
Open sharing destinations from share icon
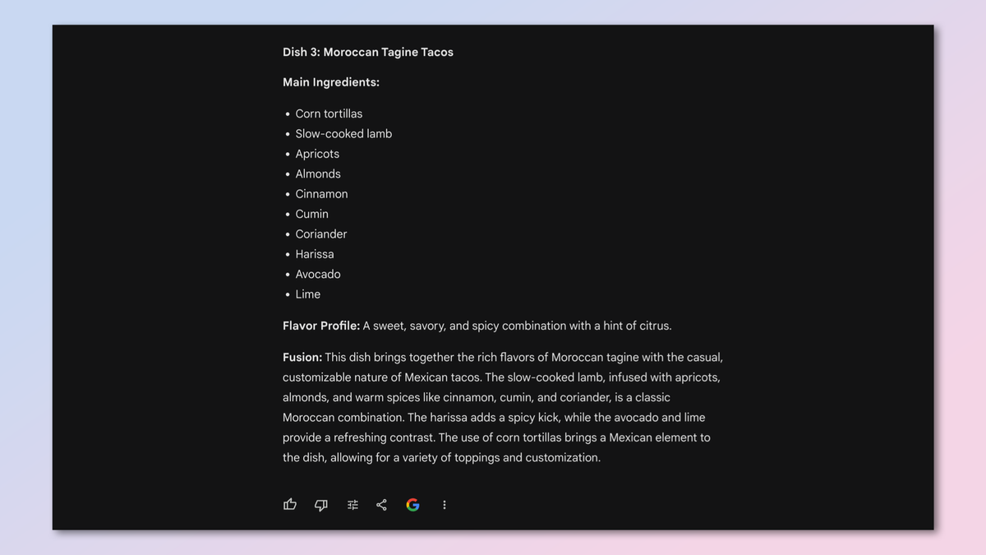click(x=381, y=504)
